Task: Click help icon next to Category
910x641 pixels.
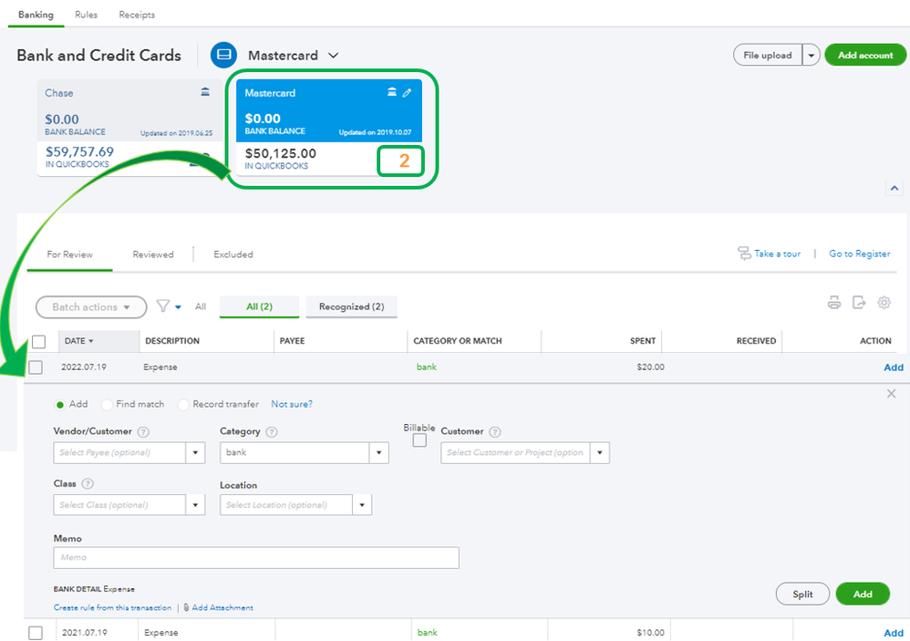Action: [272, 431]
